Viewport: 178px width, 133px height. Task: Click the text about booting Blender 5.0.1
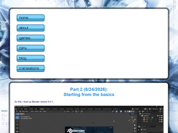point(35,102)
